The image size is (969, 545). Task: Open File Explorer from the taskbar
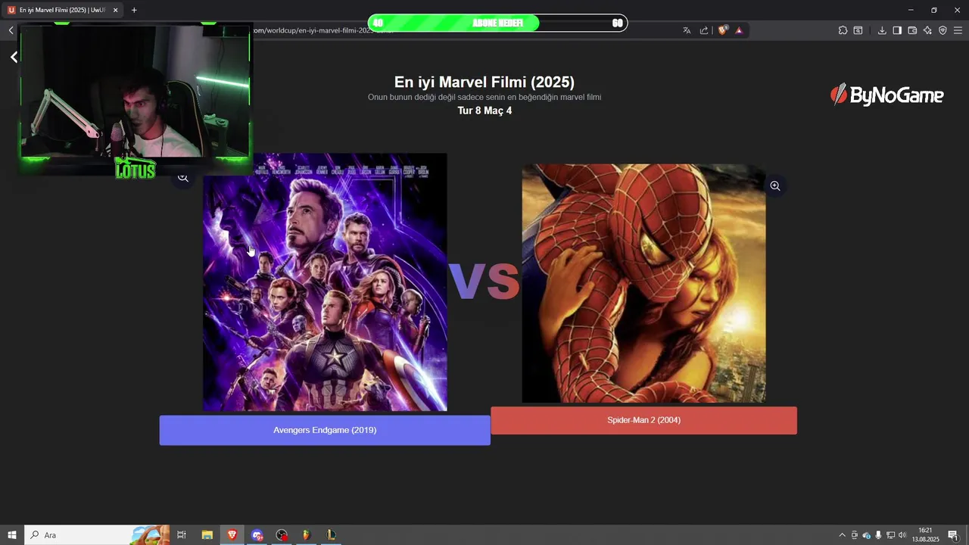[207, 535]
